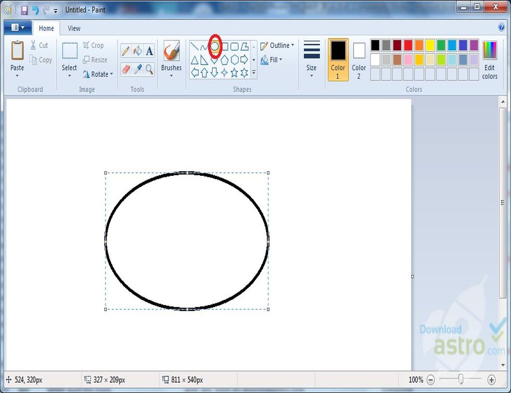Open the Resize dialog
The width and height of the screenshot is (511, 393).
click(95, 60)
